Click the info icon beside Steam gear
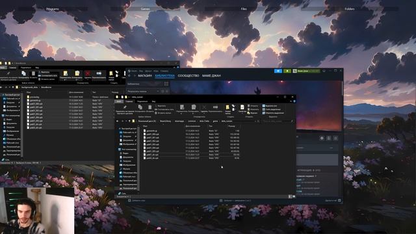416x234 pixels. pyautogui.click(x=329, y=138)
